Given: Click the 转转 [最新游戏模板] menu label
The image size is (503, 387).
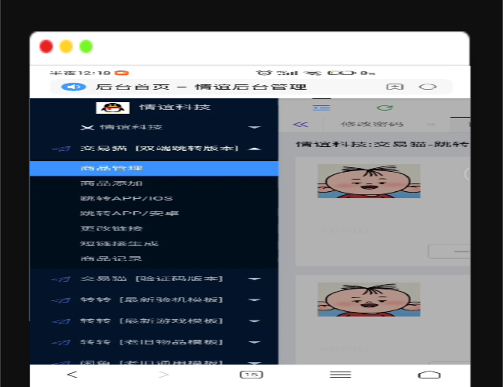Looking at the screenshot, I should [x=152, y=321].
